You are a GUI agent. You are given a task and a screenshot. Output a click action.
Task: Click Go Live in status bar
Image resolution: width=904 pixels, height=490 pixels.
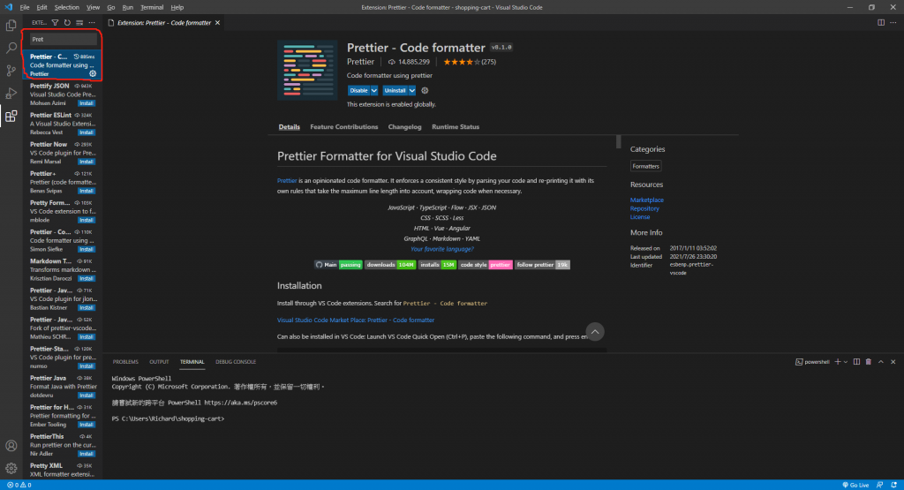[x=855, y=485]
